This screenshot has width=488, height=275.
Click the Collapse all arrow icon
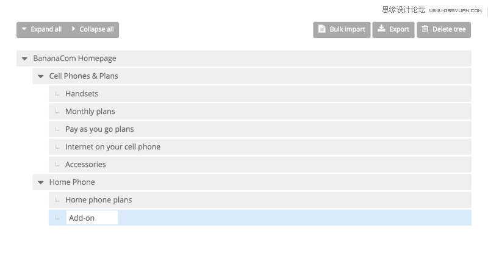coord(74,29)
